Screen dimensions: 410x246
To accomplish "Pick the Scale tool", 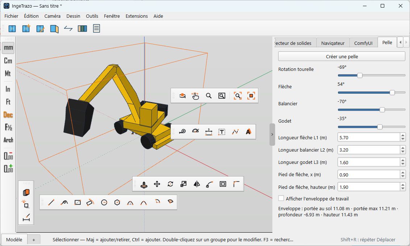I will click(x=183, y=184).
